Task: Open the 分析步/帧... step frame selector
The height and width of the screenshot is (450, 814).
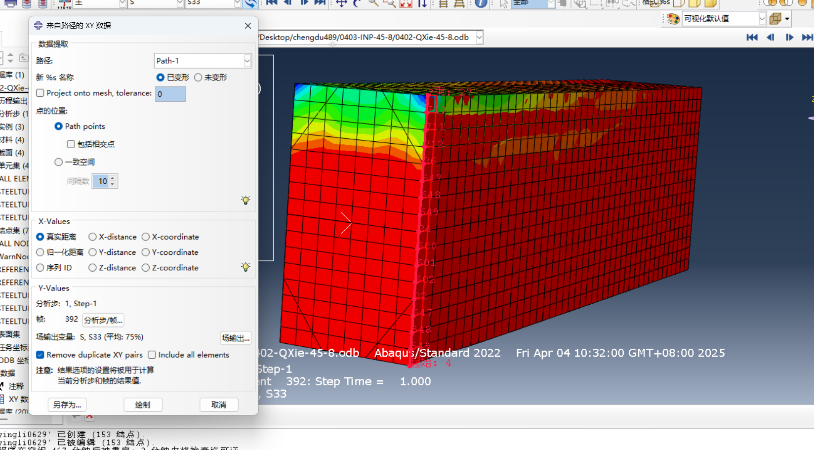Action: (103, 320)
